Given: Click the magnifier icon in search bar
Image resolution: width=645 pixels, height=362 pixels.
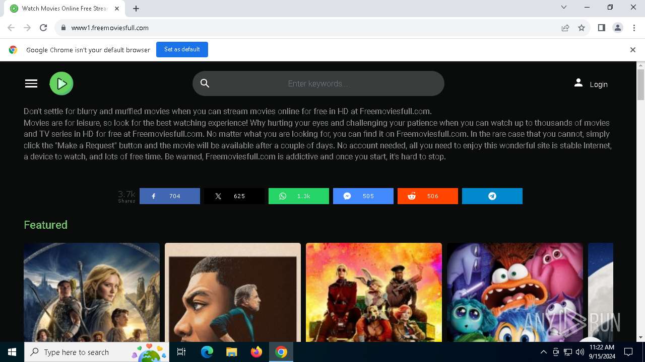Looking at the screenshot, I should coord(205,83).
